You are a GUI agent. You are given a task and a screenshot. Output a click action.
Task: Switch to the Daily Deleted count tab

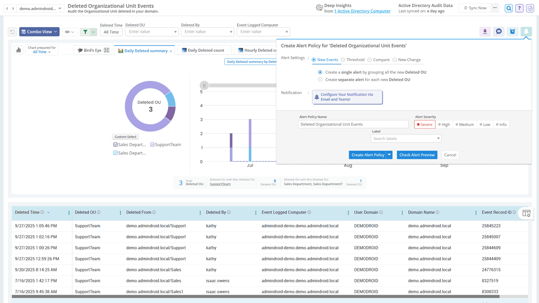(205, 51)
